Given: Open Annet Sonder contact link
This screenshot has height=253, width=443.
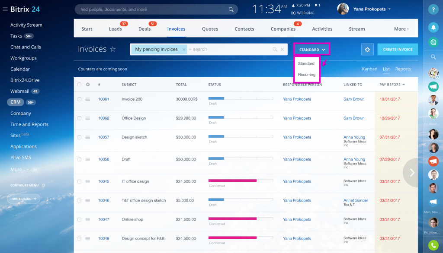Looking at the screenshot, I should [356, 200].
